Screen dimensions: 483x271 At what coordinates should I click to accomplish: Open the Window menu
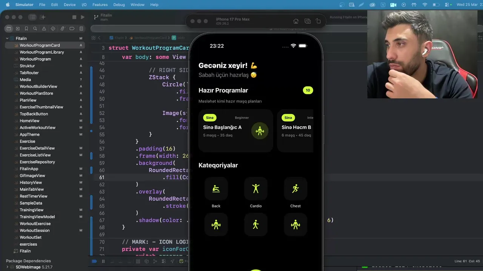coord(137,5)
